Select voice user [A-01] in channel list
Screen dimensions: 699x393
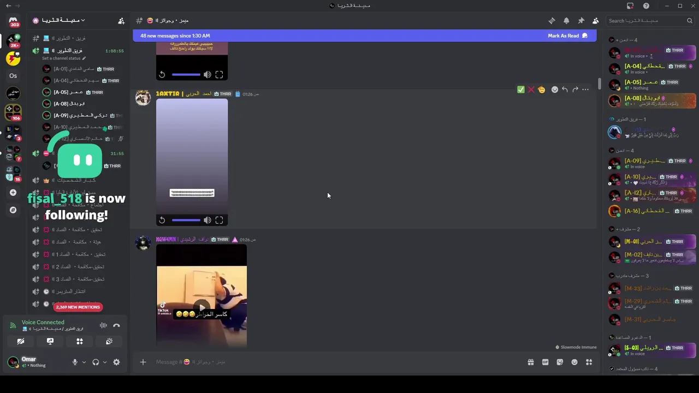[x=78, y=69]
